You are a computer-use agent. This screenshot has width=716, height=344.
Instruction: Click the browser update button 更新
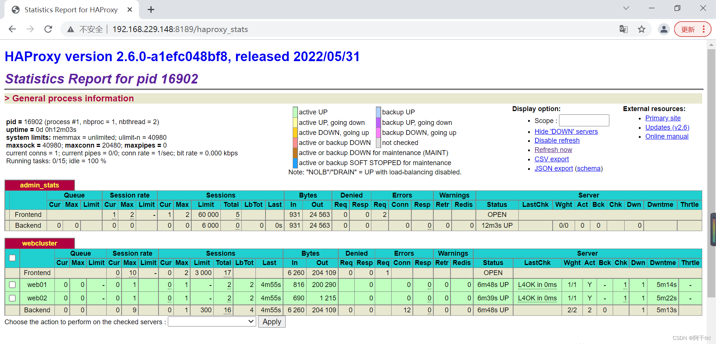point(693,29)
